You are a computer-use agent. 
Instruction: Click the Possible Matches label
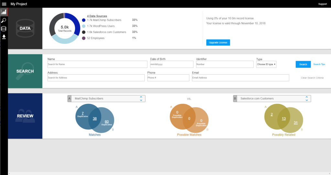click(x=189, y=135)
